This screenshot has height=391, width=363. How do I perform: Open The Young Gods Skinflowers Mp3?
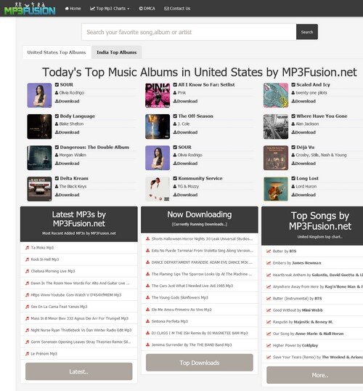(x=179, y=298)
